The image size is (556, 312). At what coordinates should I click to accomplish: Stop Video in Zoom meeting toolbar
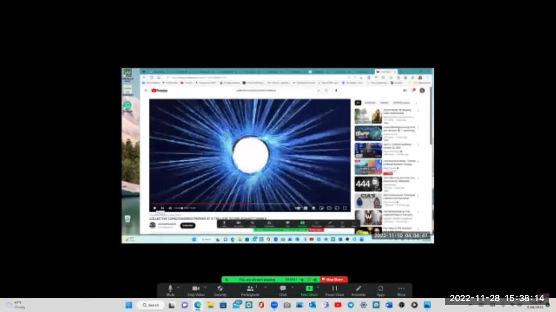tap(196, 290)
